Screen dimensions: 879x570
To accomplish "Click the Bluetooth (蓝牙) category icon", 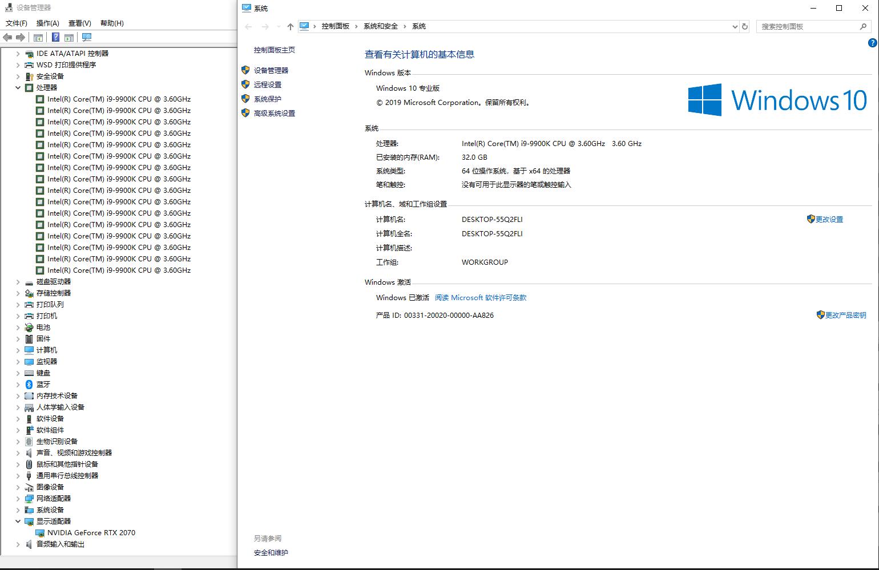I will 29,384.
